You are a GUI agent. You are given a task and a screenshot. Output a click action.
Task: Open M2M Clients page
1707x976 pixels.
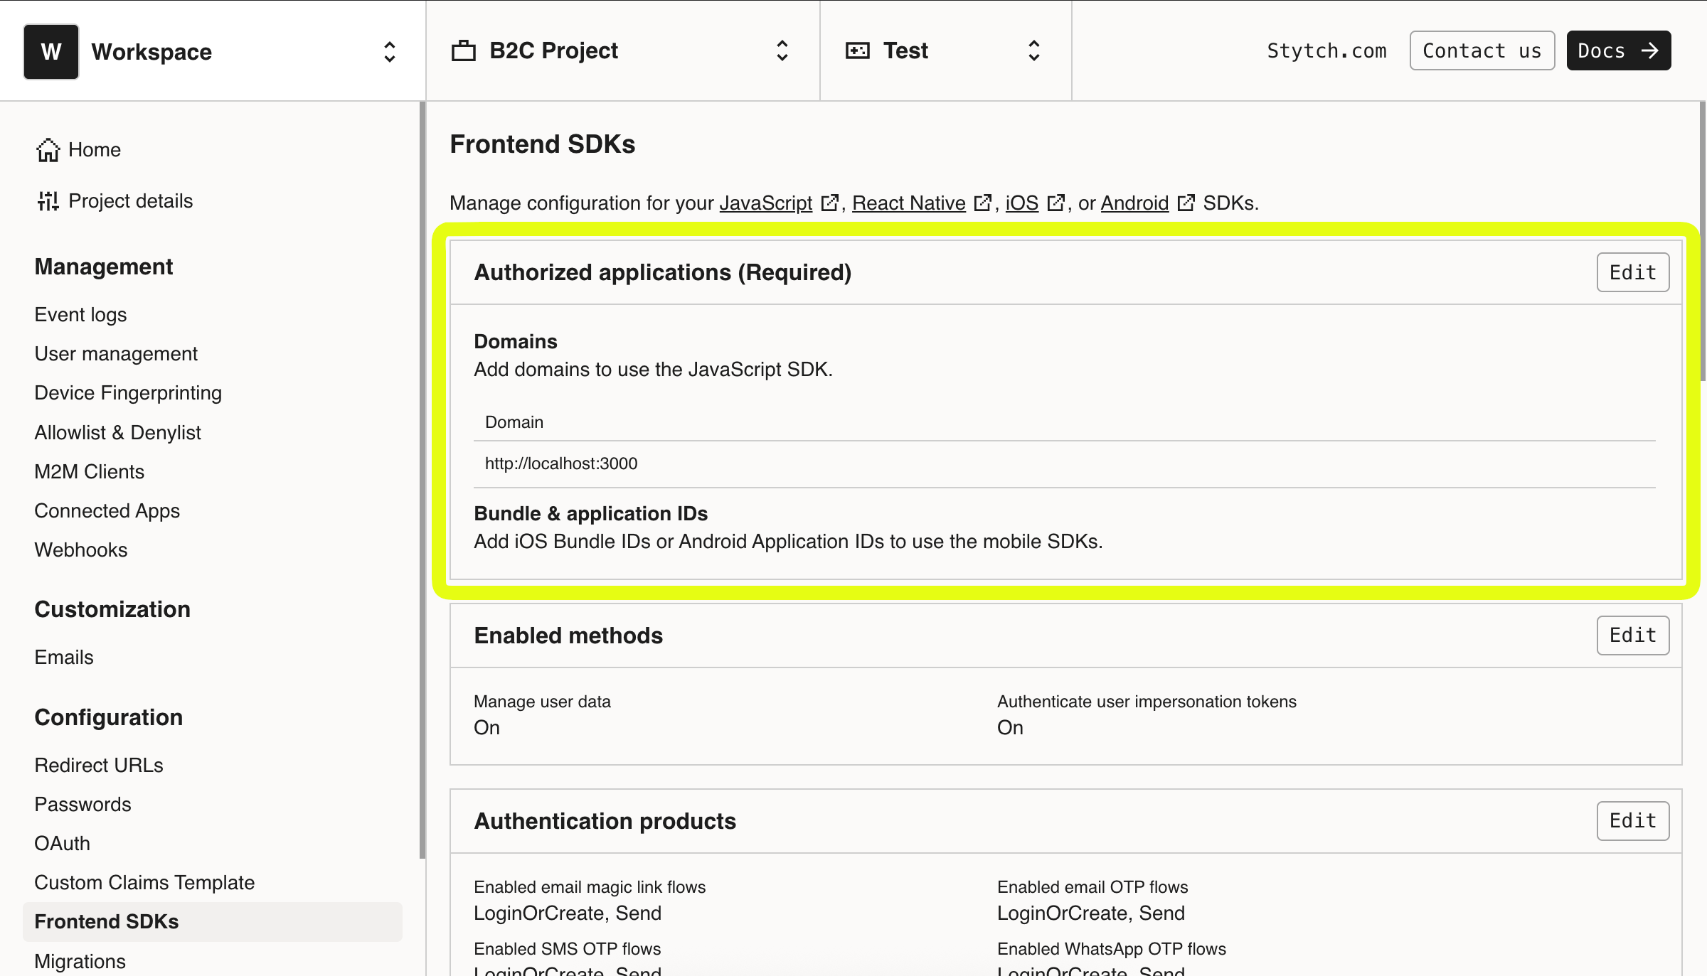coord(89,471)
